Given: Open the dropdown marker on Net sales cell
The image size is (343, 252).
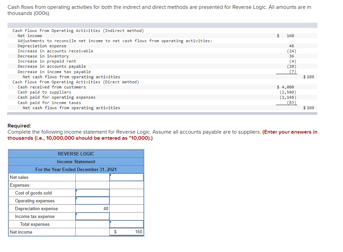Looking at the screenshot, I should tap(110, 175).
